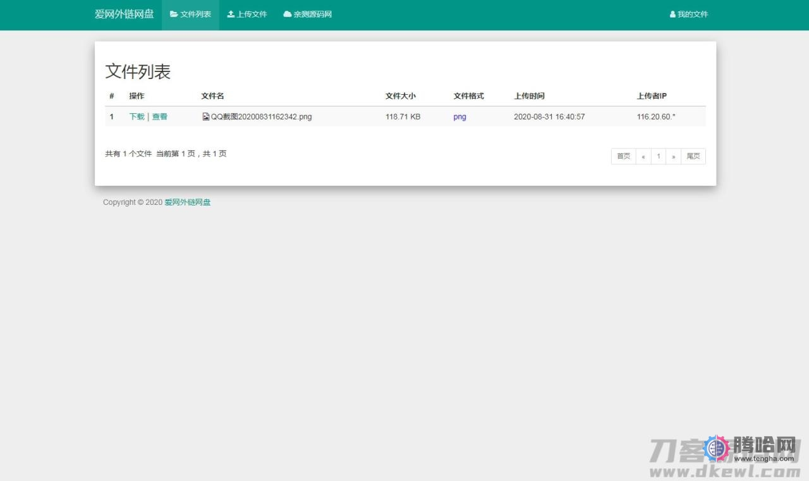
Task: Click the folder icon beside 文件列表
Action: pos(174,15)
